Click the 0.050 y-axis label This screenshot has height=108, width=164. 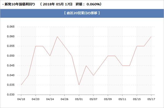click(11, 56)
